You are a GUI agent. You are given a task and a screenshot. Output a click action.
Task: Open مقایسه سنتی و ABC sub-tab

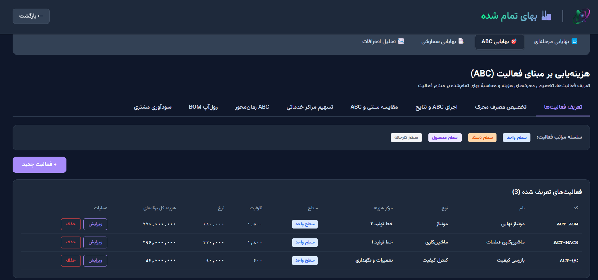(374, 107)
